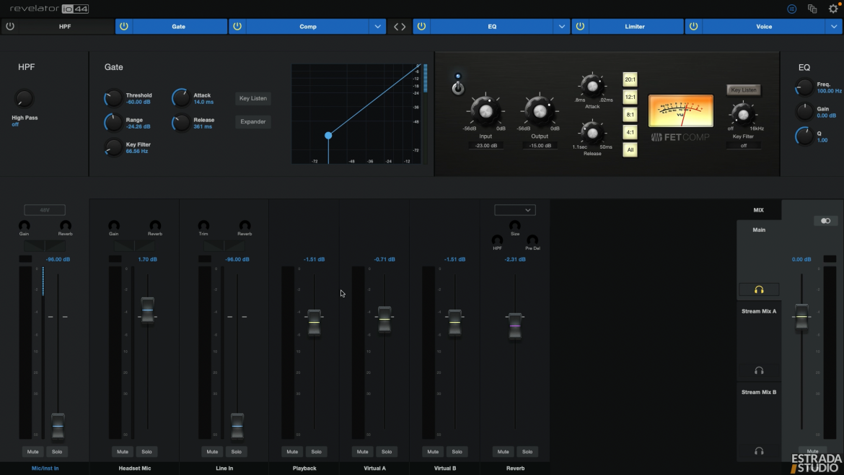Mute the Mic/Inst In channel
The width and height of the screenshot is (844, 475).
33,452
